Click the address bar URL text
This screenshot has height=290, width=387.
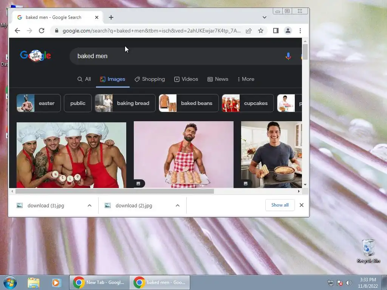point(152,31)
